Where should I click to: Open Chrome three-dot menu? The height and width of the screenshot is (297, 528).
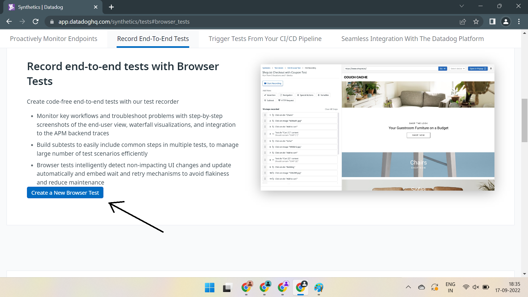[519, 21]
